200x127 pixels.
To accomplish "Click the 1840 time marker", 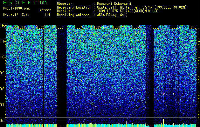I will pos(193,27).
